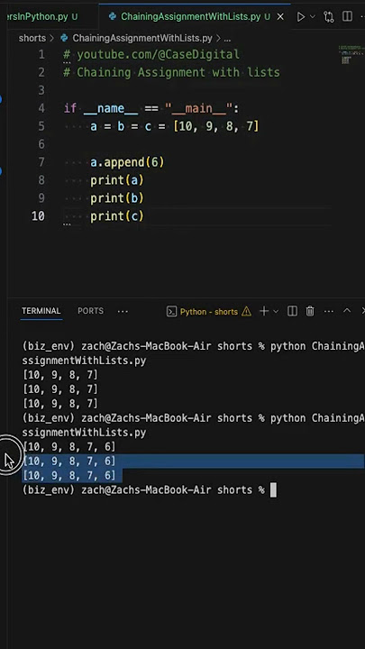
Task: Split the terminal pane
Action: click(x=292, y=311)
